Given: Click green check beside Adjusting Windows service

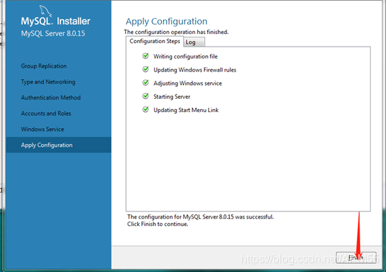Looking at the screenshot, I should (x=146, y=83).
